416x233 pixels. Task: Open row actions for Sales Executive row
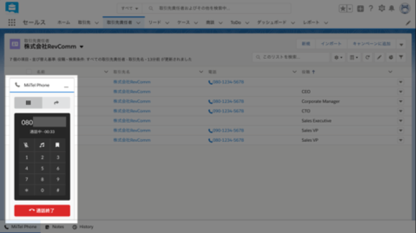[x=401, y=121]
